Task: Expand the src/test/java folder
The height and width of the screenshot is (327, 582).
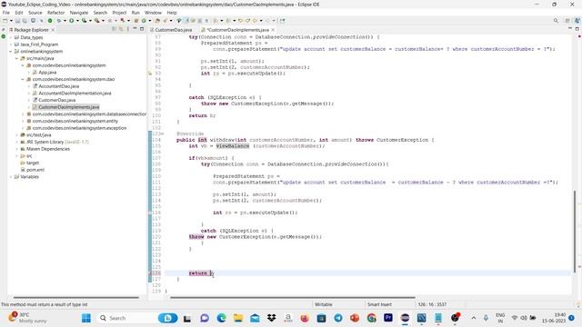Action: click(16, 135)
